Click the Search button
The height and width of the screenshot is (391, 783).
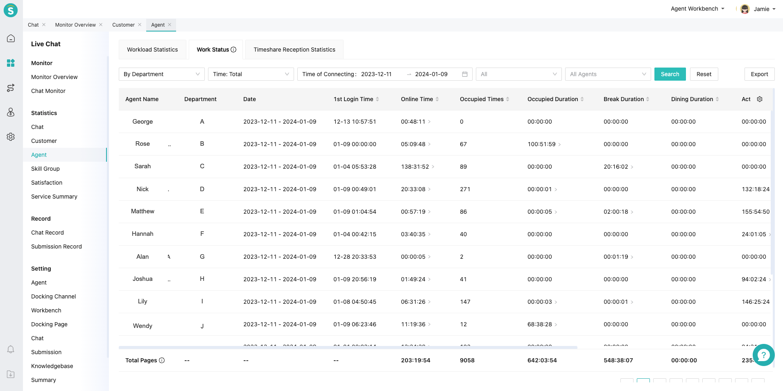(x=670, y=74)
